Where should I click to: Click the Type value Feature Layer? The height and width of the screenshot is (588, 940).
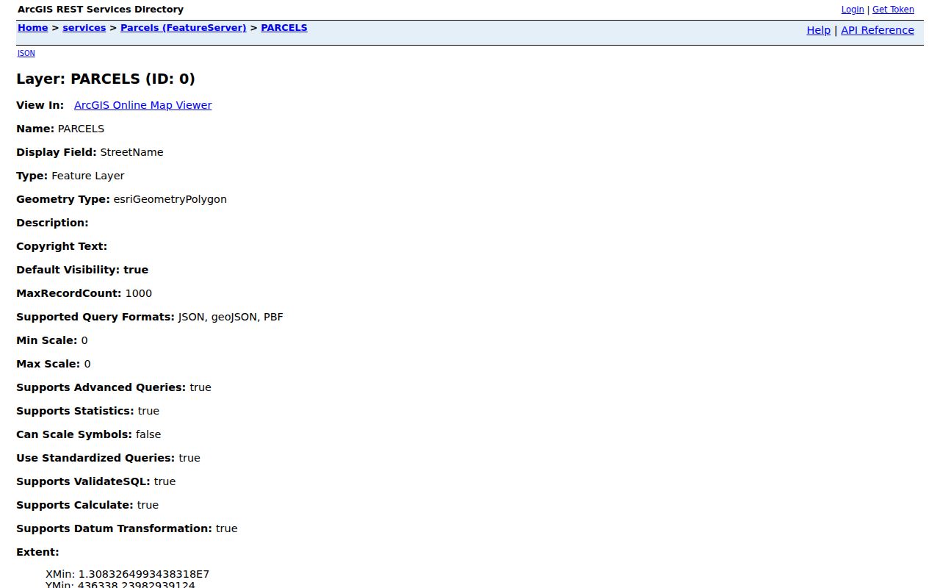click(87, 176)
